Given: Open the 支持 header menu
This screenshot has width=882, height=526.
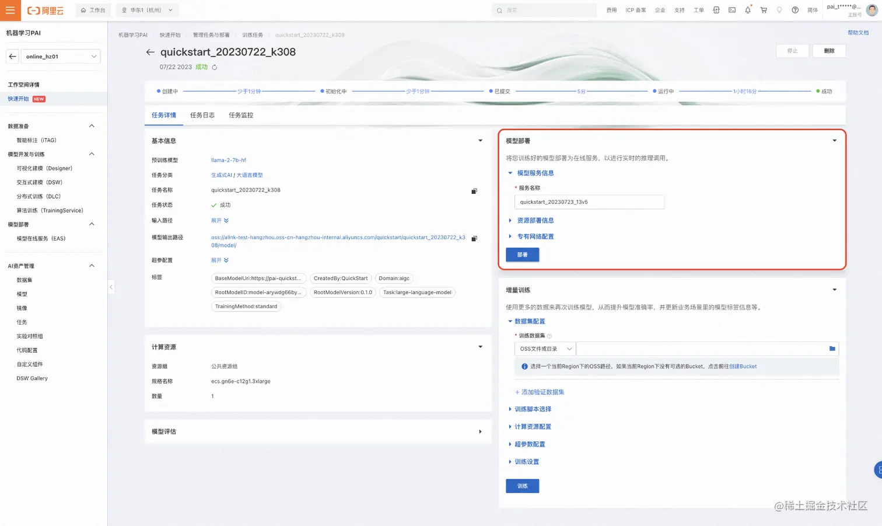Looking at the screenshot, I should tap(680, 10).
